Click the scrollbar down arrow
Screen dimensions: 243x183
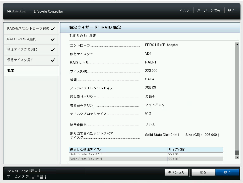pos(237,157)
